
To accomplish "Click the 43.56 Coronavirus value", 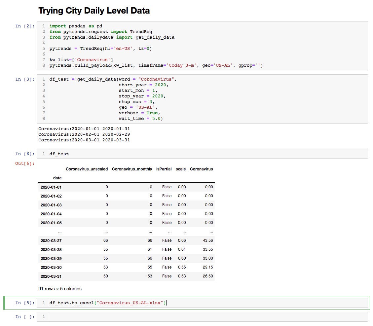I will pos(208,240).
